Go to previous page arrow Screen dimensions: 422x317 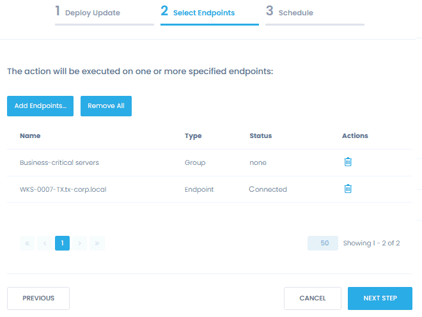[x=45, y=243]
